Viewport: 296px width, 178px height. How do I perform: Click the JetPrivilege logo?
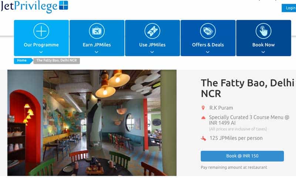pyautogui.click(x=34, y=7)
